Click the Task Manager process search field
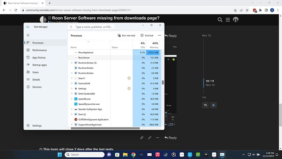 [x=91, y=27]
